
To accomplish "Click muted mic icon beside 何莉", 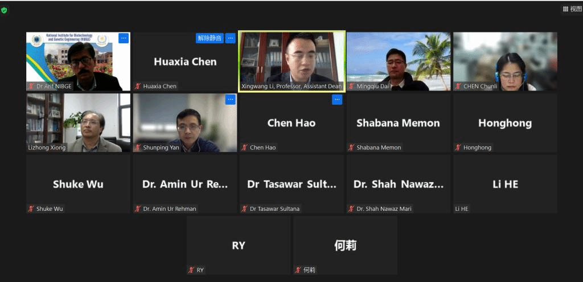I will 298,270.
